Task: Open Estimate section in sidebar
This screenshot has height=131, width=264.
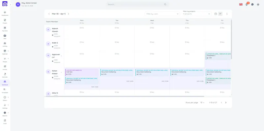Action: tap(5, 75)
